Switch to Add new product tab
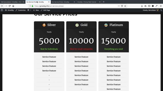Image resolution: width=163 pixels, height=91 pixels. coord(11,2)
